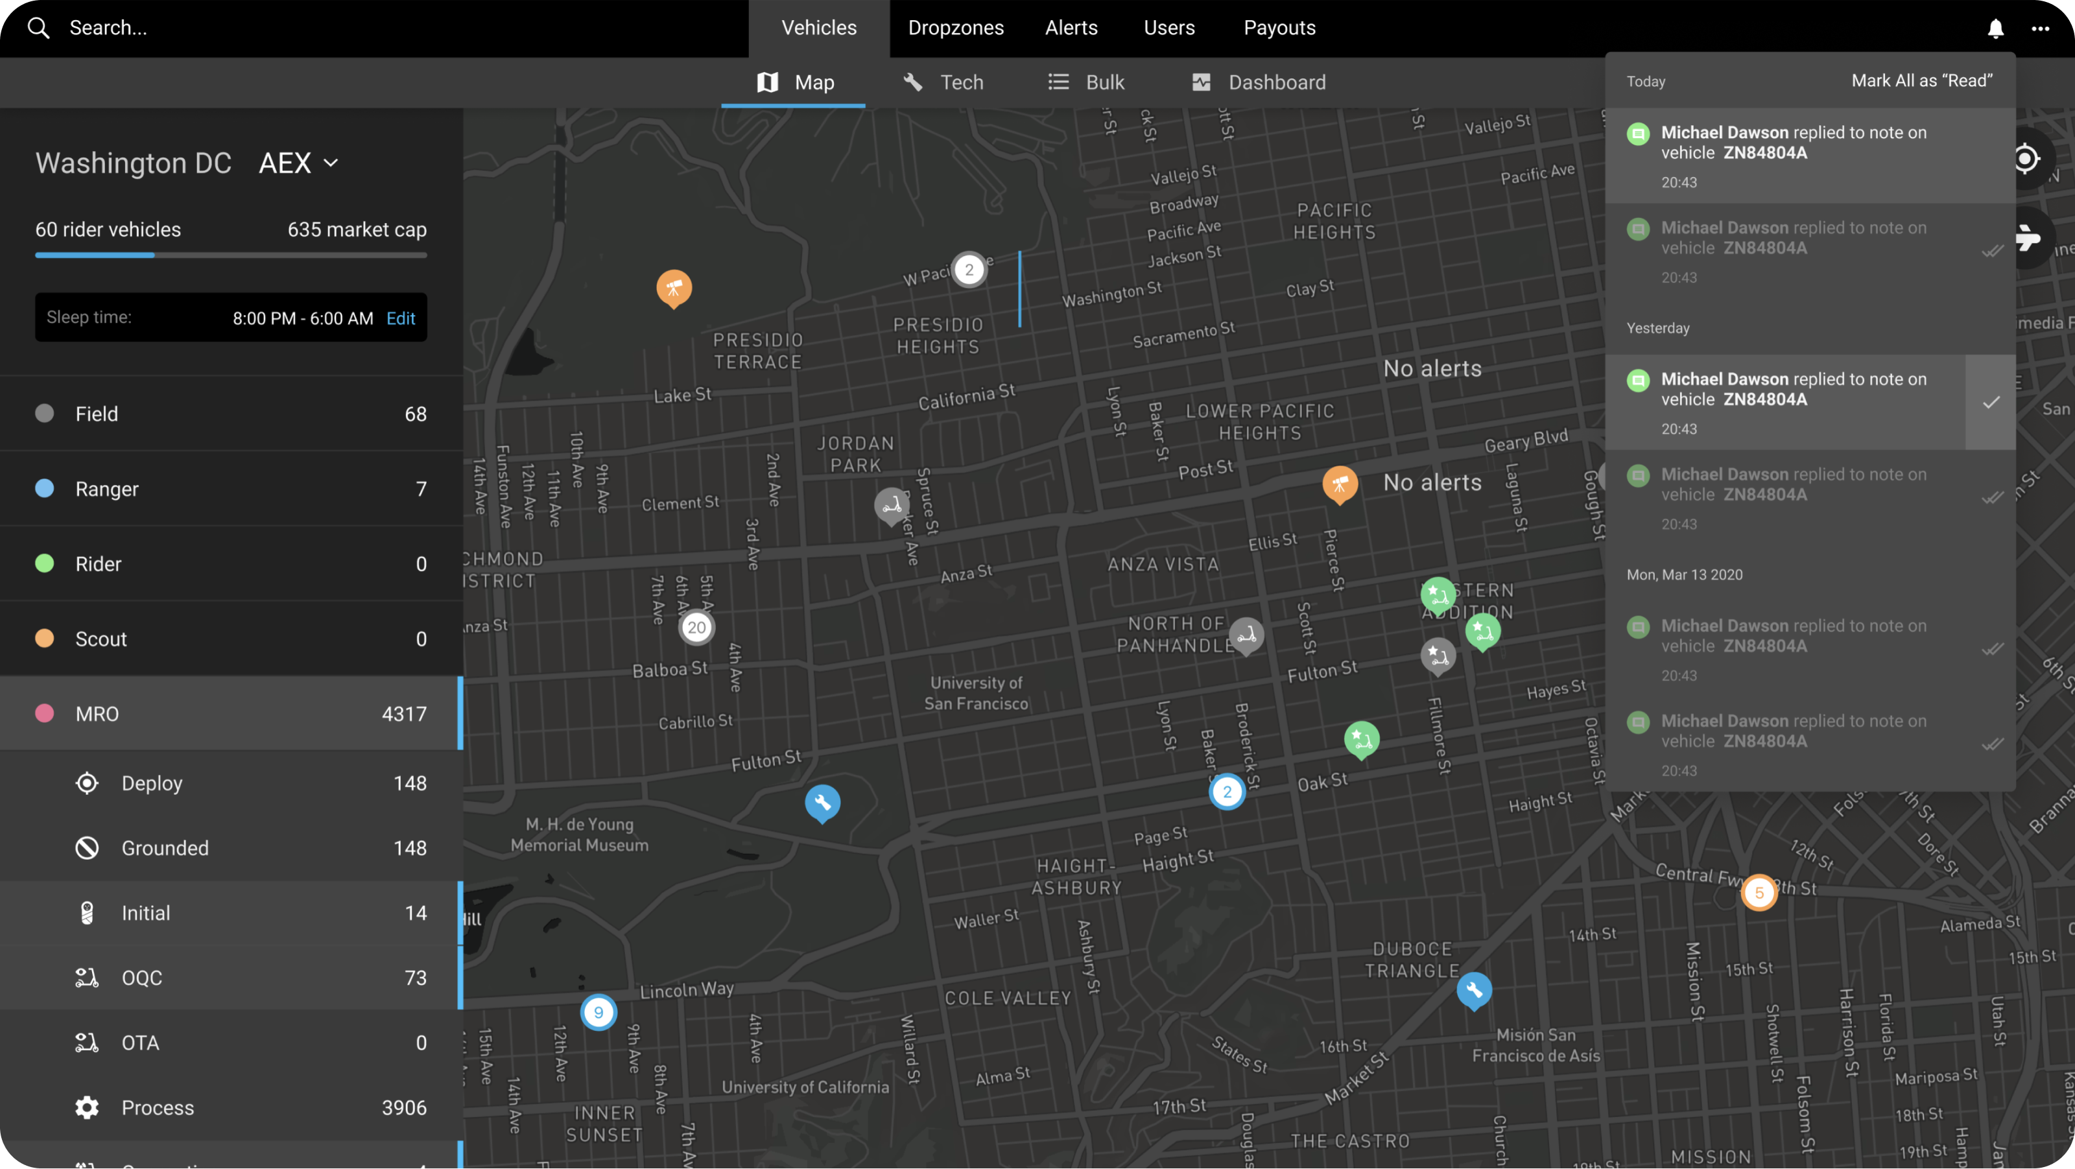Click the OTA scooter icon
This screenshot has height=1169, width=2075.
tap(87, 1043)
